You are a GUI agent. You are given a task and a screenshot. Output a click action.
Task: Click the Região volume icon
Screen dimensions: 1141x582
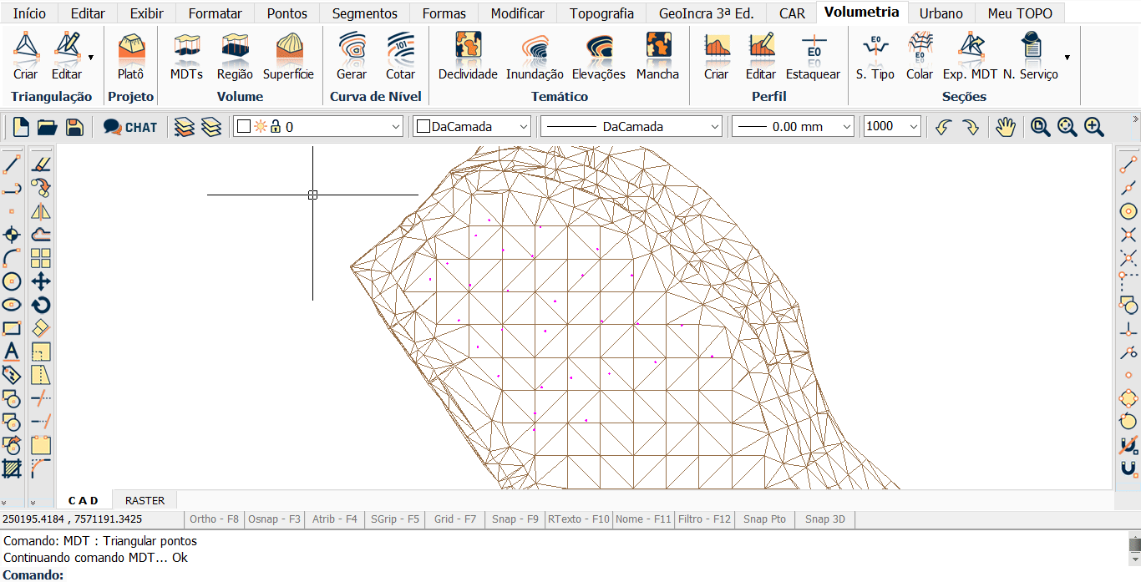235,56
